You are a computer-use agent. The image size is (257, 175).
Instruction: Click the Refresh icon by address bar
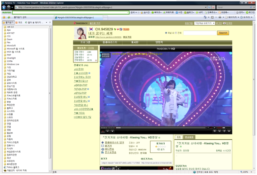coord(209,7)
